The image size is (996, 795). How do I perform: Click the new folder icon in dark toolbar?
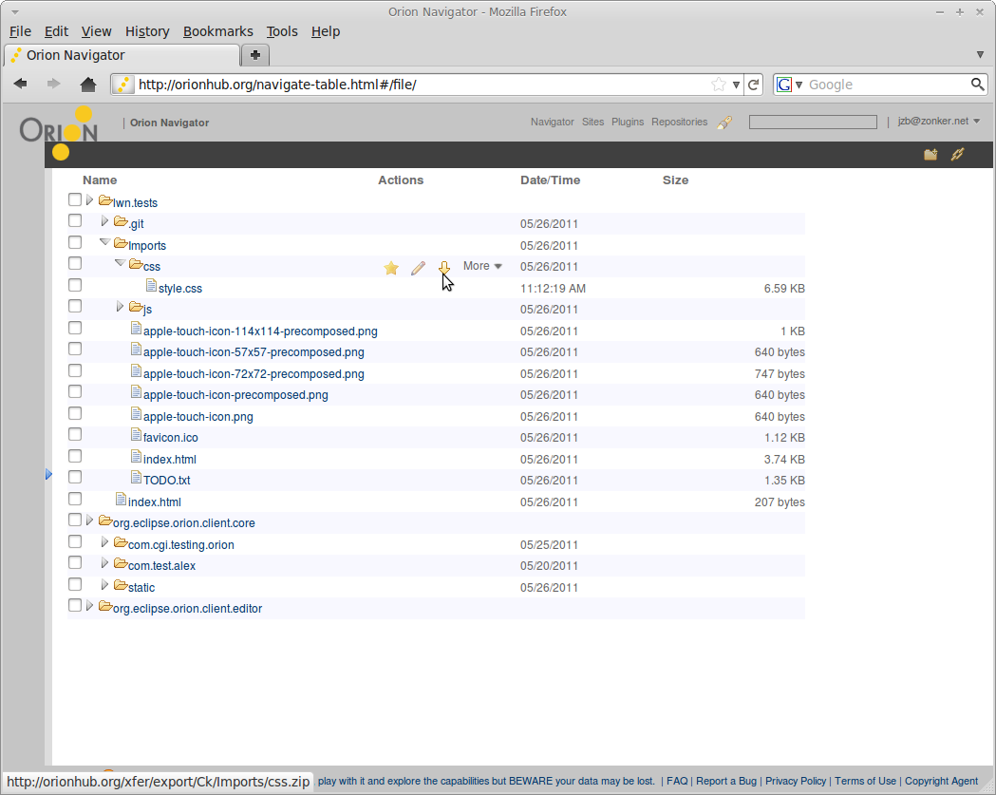[930, 155]
